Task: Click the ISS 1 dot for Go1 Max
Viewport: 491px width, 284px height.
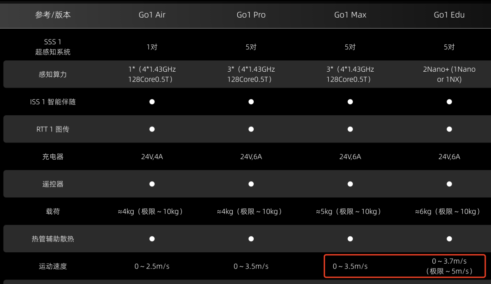Action: point(350,102)
